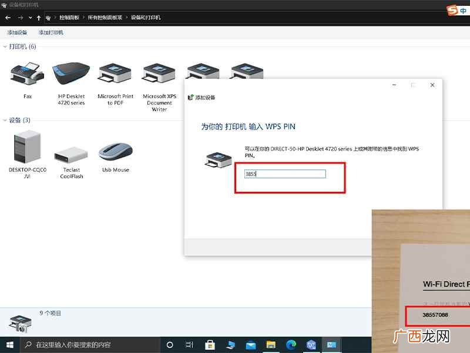Open the Windows Start menu
The width and height of the screenshot is (470, 353).
[9, 345]
